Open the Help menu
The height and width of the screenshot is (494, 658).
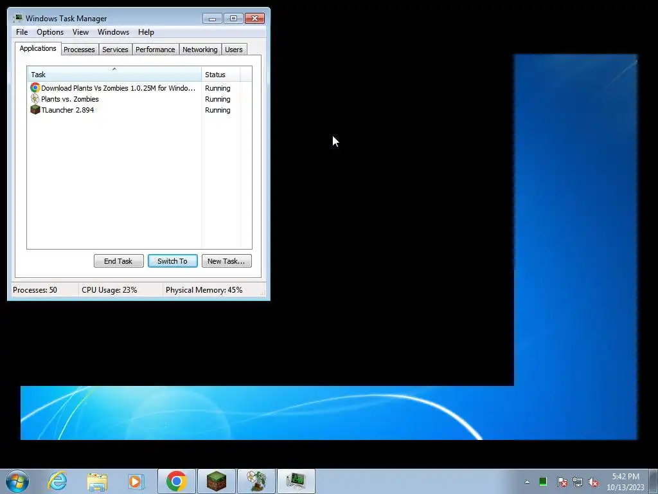pos(146,32)
